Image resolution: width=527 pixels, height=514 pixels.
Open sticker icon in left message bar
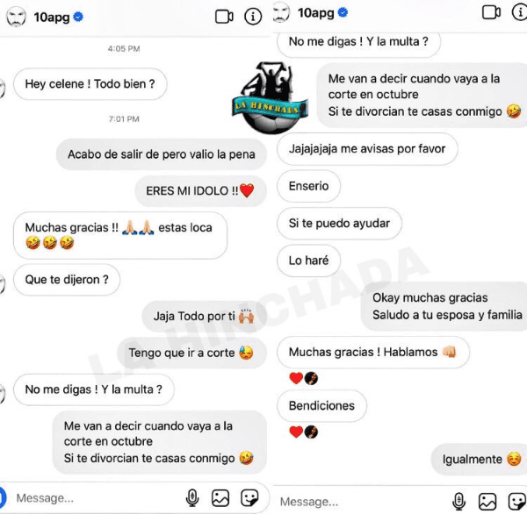click(249, 497)
